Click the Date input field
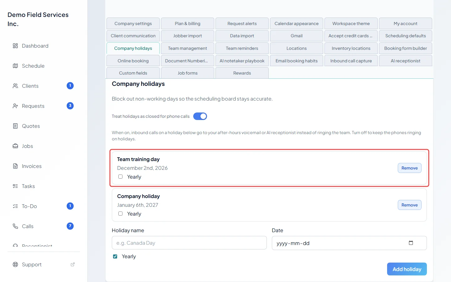This screenshot has width=451, height=282. [x=349, y=243]
